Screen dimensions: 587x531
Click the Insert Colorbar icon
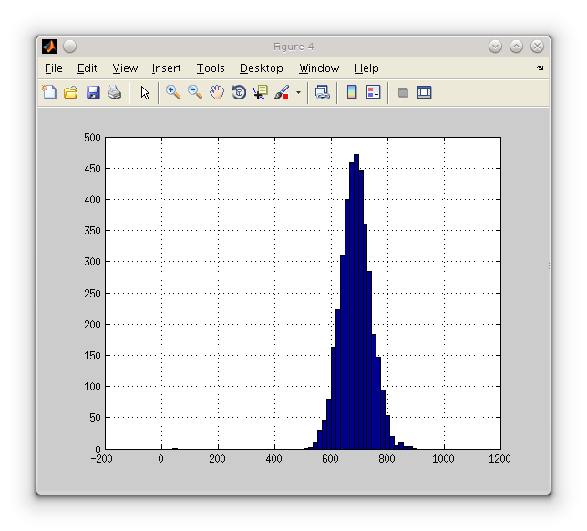352,92
